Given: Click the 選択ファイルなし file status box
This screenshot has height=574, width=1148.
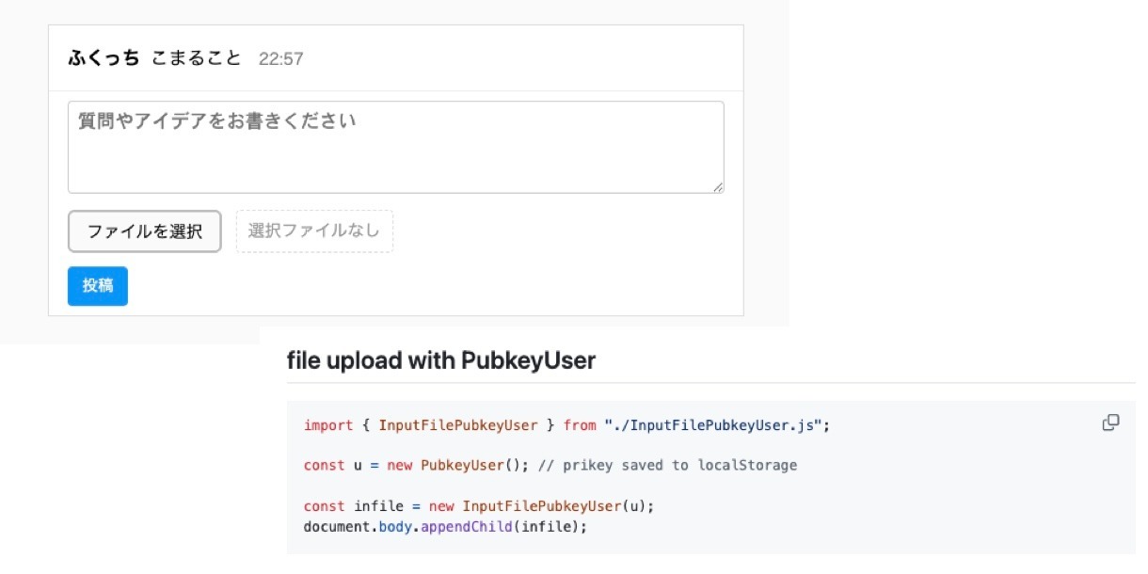Looking at the screenshot, I should [314, 231].
